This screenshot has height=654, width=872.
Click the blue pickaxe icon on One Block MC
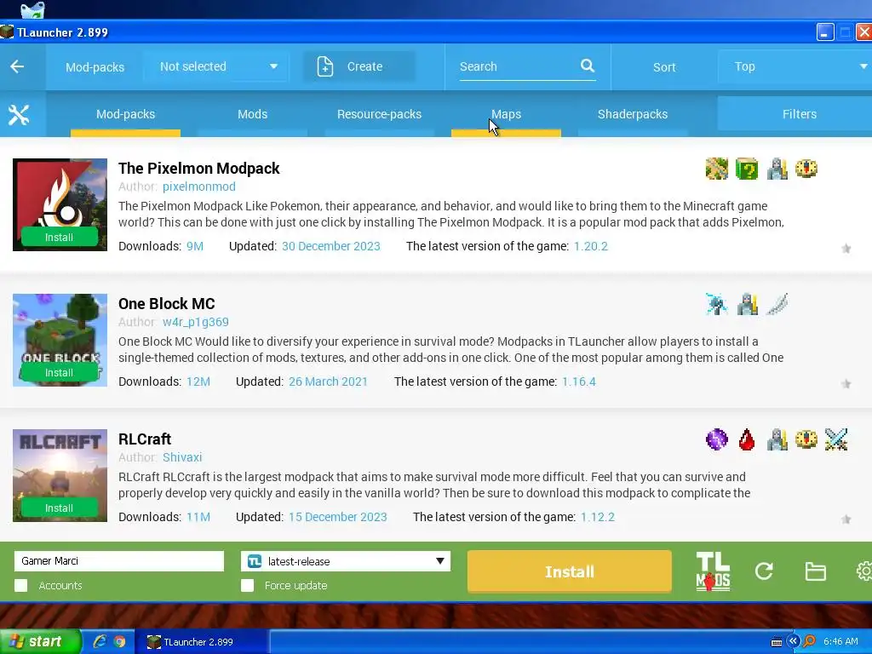pos(717,304)
